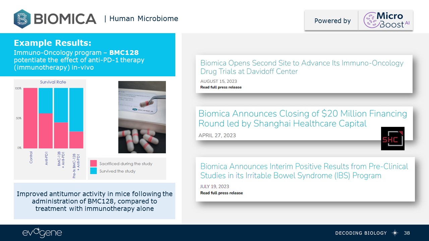
Task: Click the blue Survived legend swatch
Action: coord(94,171)
